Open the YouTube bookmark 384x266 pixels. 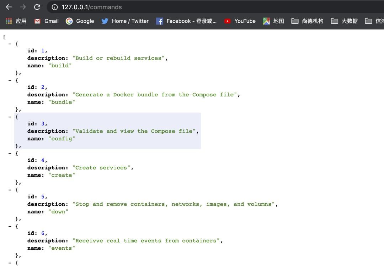coord(240,21)
